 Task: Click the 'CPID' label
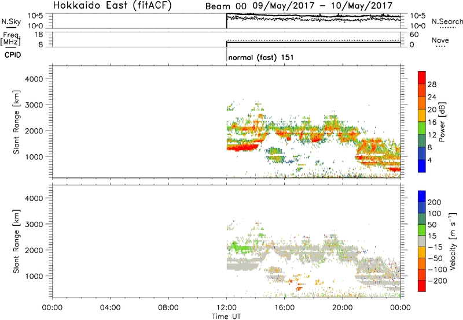tap(13, 55)
